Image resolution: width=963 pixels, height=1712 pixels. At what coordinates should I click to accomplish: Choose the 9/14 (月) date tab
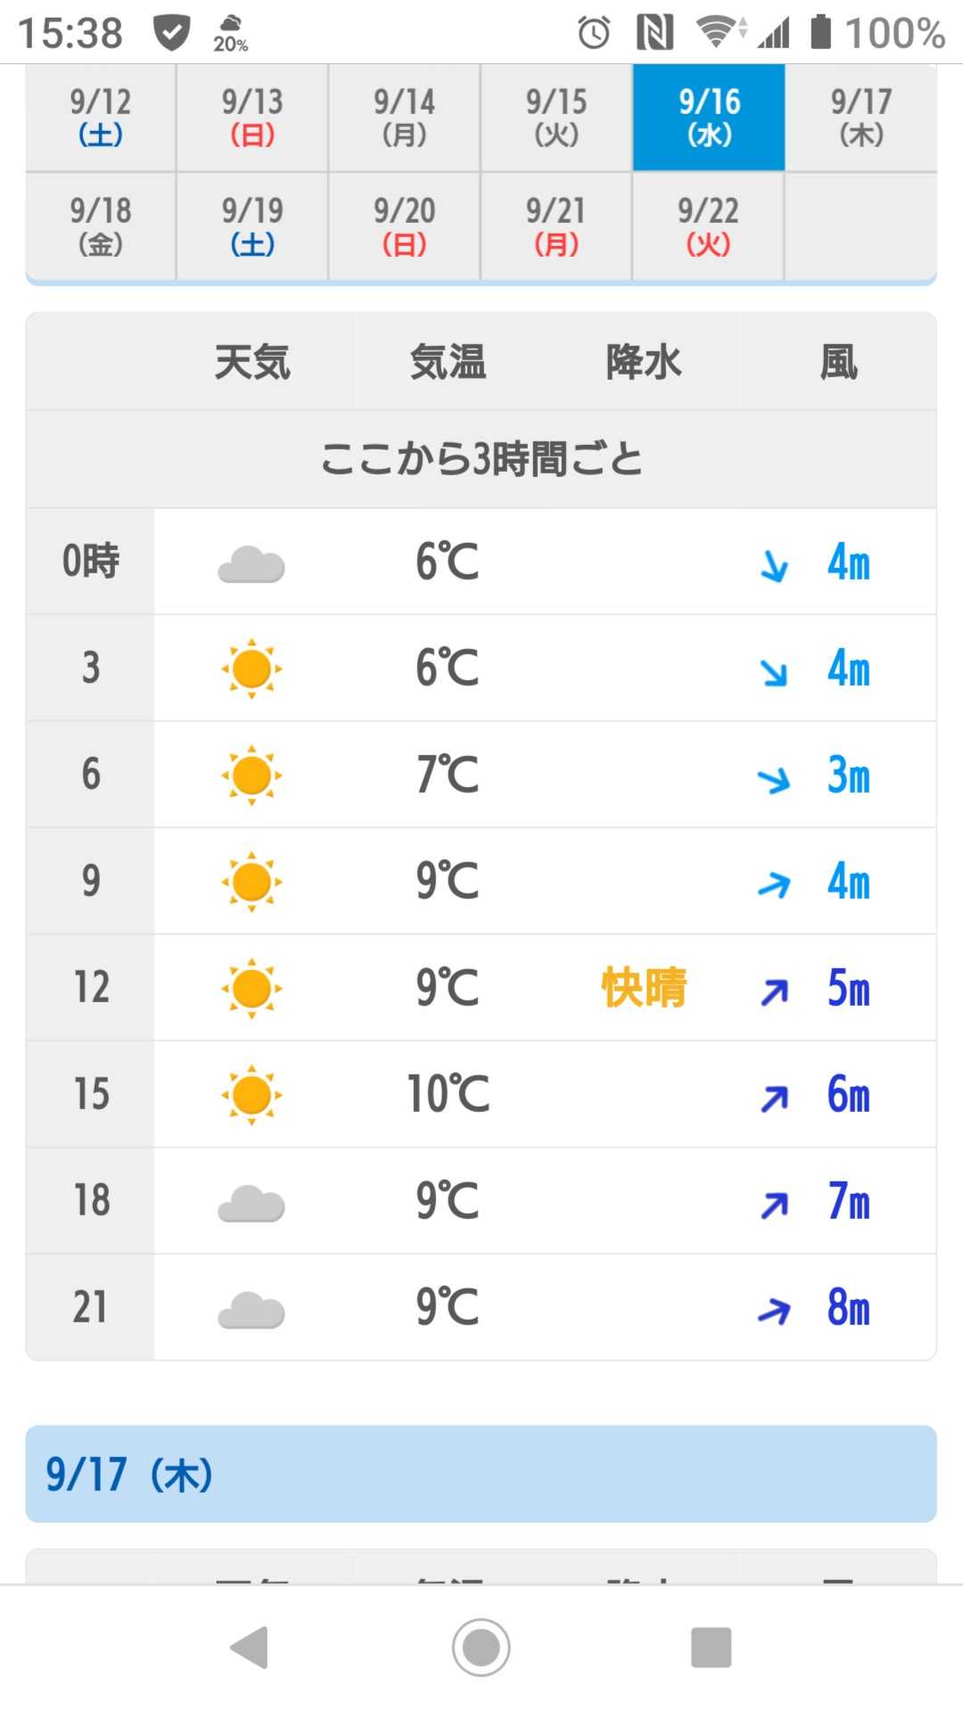point(405,117)
